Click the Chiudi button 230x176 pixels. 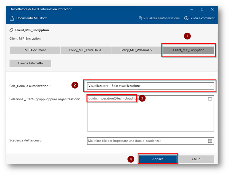tap(196, 159)
